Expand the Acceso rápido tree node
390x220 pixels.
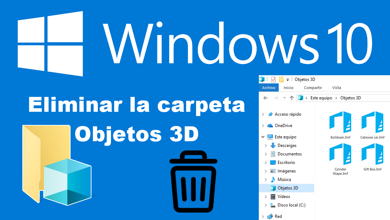point(263,114)
